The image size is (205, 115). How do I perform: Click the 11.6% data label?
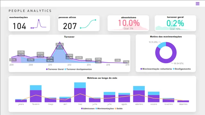pyautogui.click(x=98, y=59)
